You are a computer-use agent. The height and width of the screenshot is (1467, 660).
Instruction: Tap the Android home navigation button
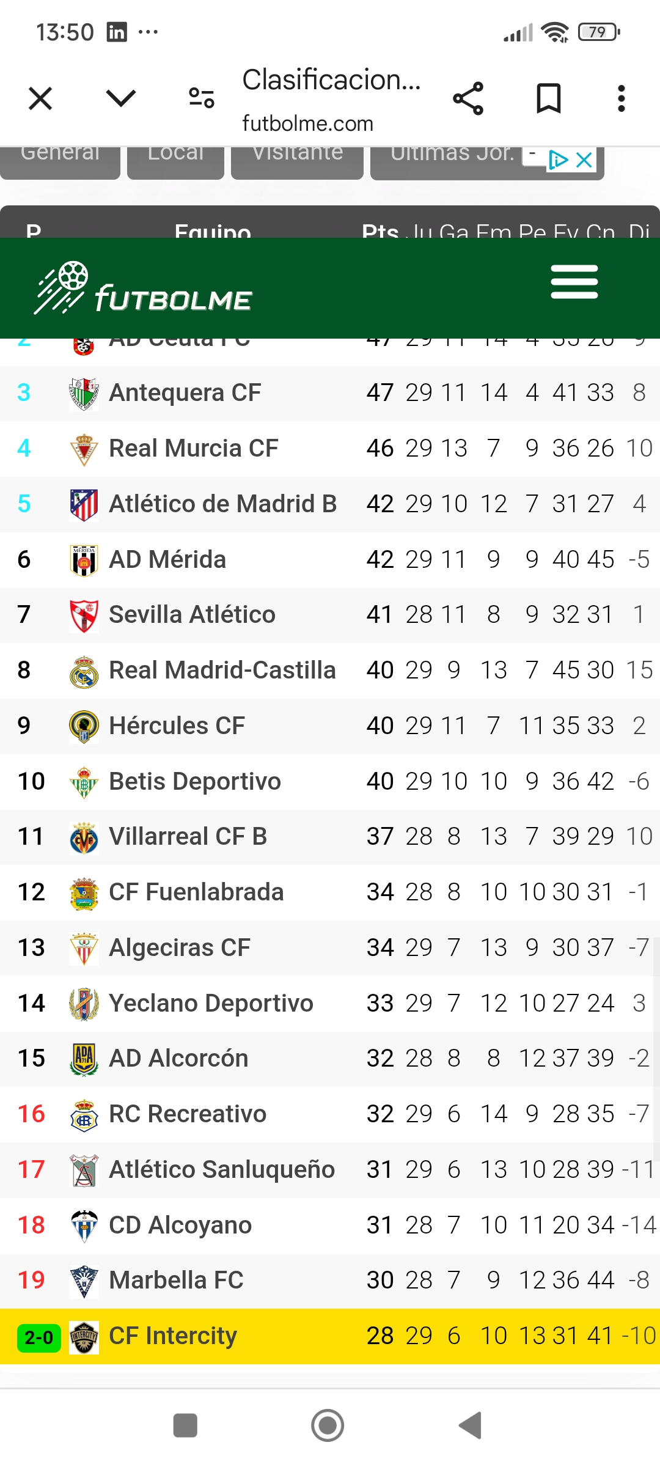(328, 1425)
